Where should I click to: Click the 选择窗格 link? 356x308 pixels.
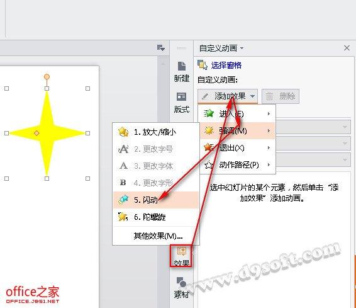click(226, 66)
